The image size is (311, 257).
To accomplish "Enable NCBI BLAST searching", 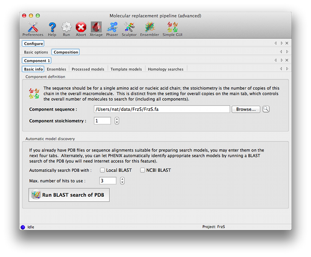I will (x=143, y=170).
